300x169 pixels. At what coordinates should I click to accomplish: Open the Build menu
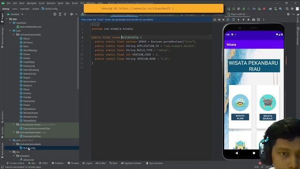tap(60, 3)
